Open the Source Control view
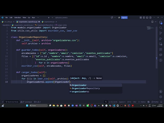Viewport: 164px width, 123px height. tap(161, 33)
